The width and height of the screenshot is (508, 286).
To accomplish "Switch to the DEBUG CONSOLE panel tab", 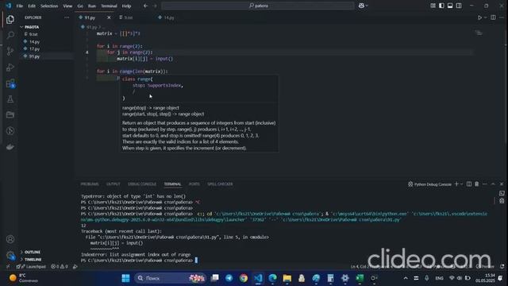I will (142, 184).
